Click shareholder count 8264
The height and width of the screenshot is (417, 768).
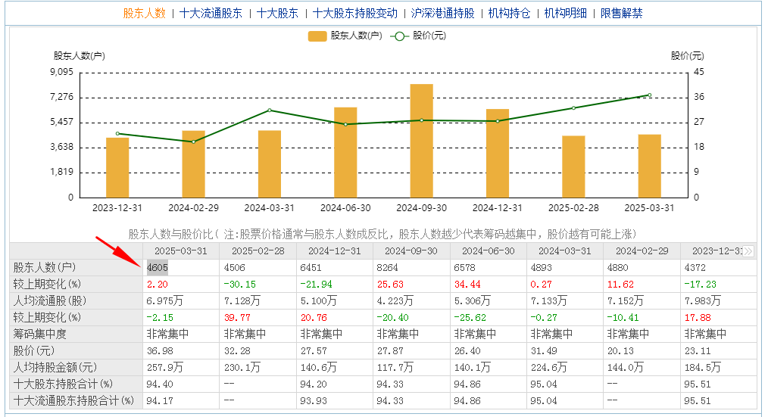click(387, 268)
